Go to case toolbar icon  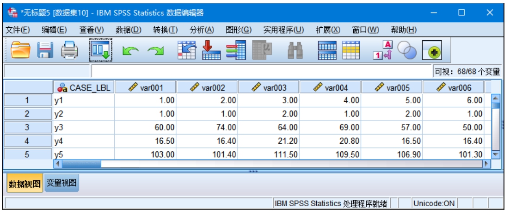tap(187, 50)
